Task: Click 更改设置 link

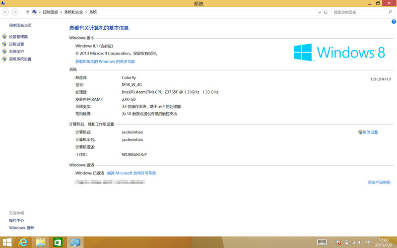Action: click(370, 132)
